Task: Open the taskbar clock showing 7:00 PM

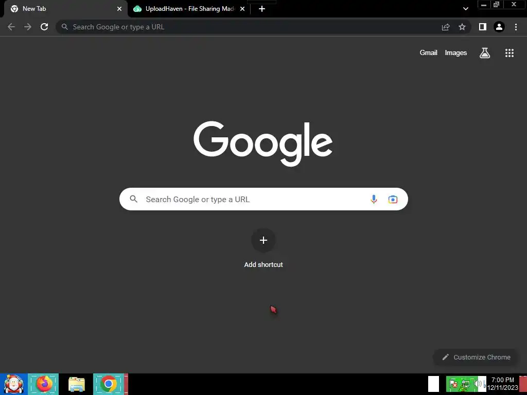Action: 503,384
